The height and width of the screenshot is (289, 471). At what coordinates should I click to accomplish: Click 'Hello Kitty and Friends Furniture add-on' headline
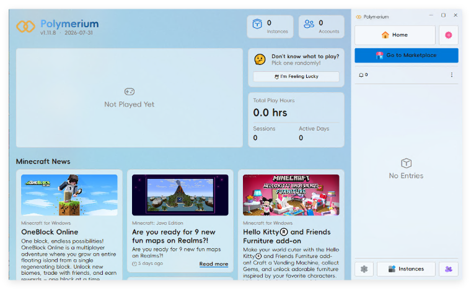287,236
